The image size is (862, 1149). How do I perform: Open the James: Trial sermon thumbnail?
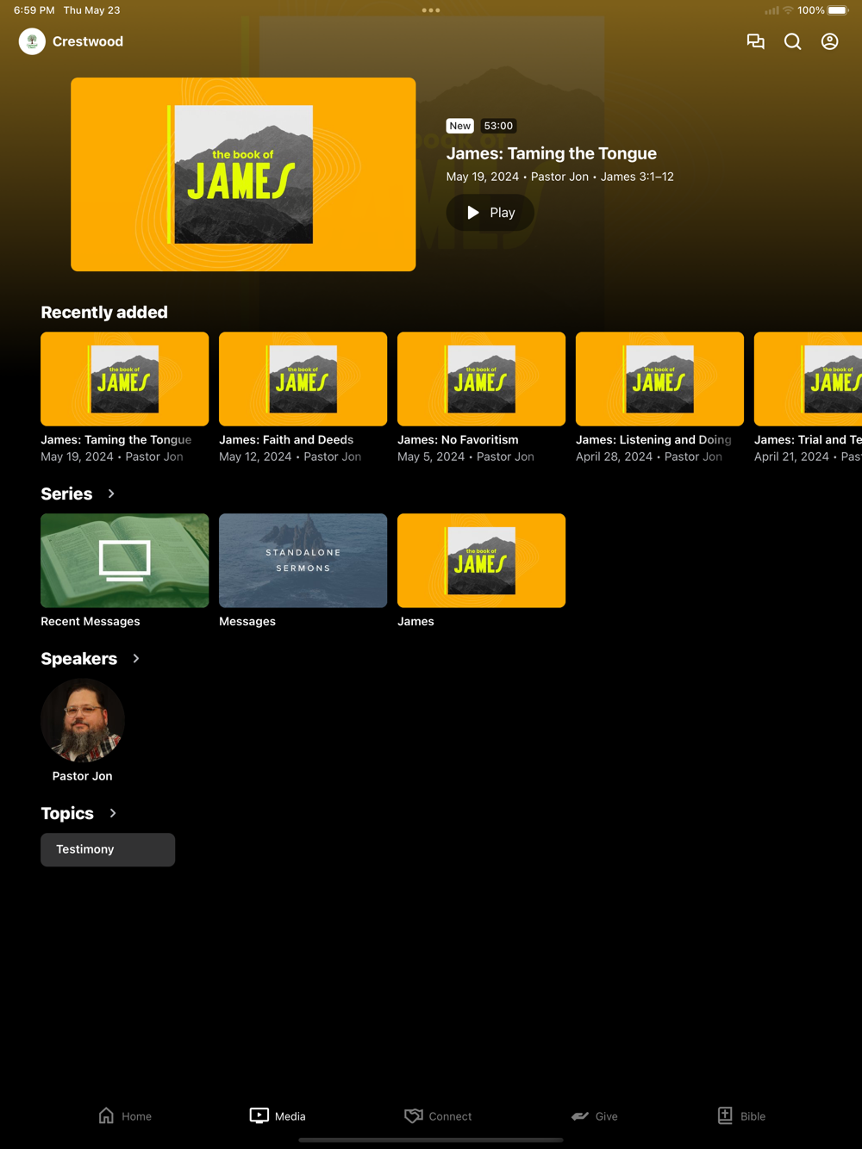[808, 379]
